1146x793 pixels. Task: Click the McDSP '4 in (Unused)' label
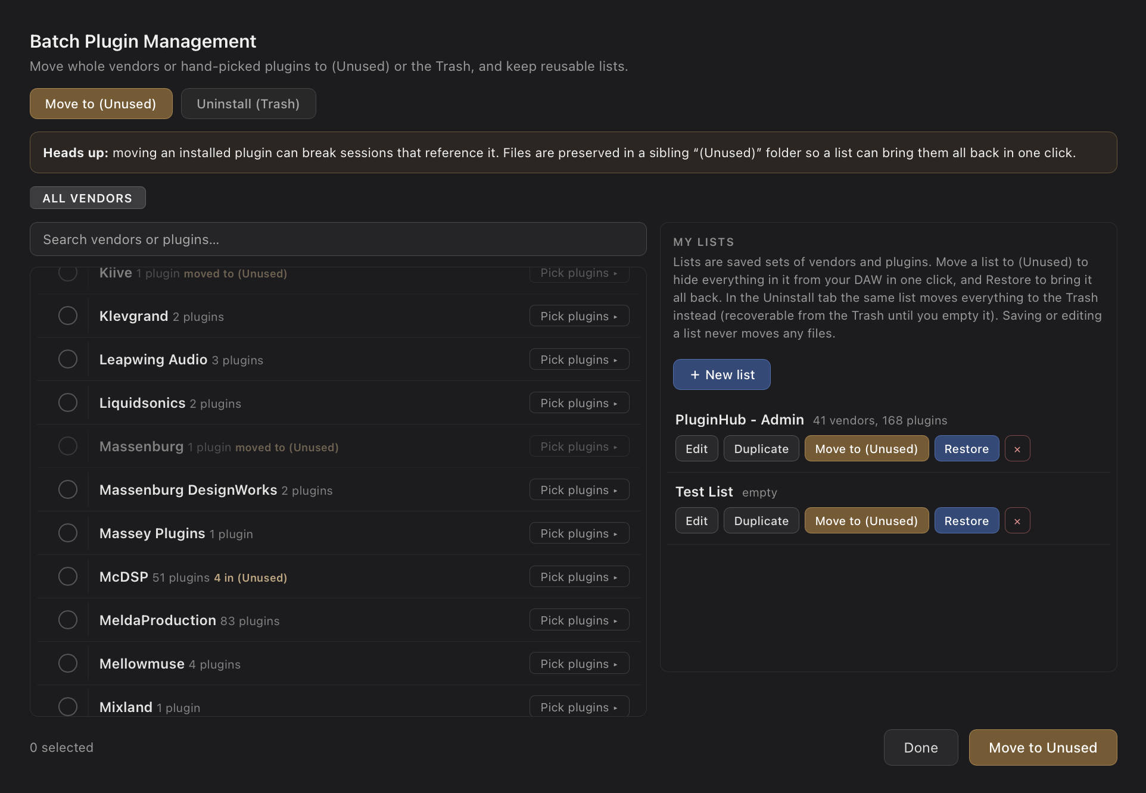251,577
